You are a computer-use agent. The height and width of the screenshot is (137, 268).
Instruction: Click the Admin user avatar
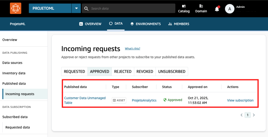click(230, 9)
